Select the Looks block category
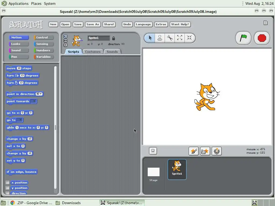The height and width of the screenshot is (206, 275). point(19,44)
